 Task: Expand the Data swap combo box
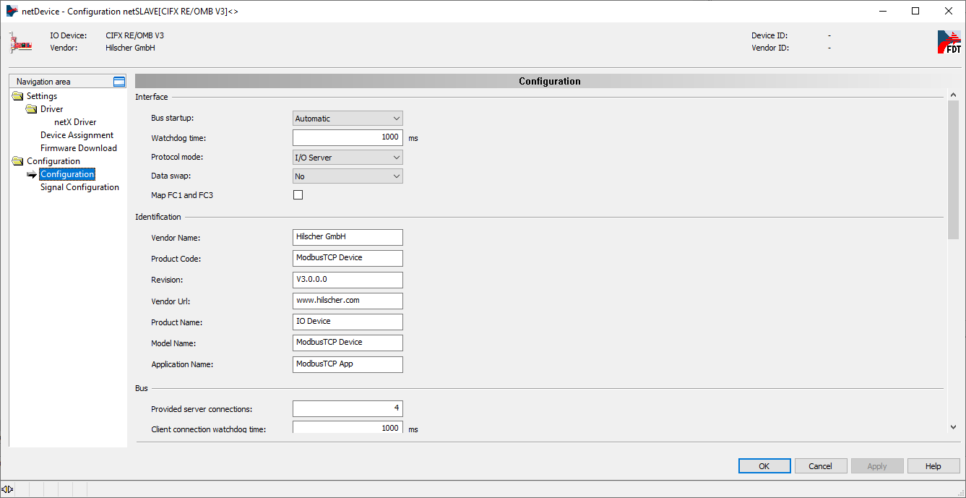(348, 176)
